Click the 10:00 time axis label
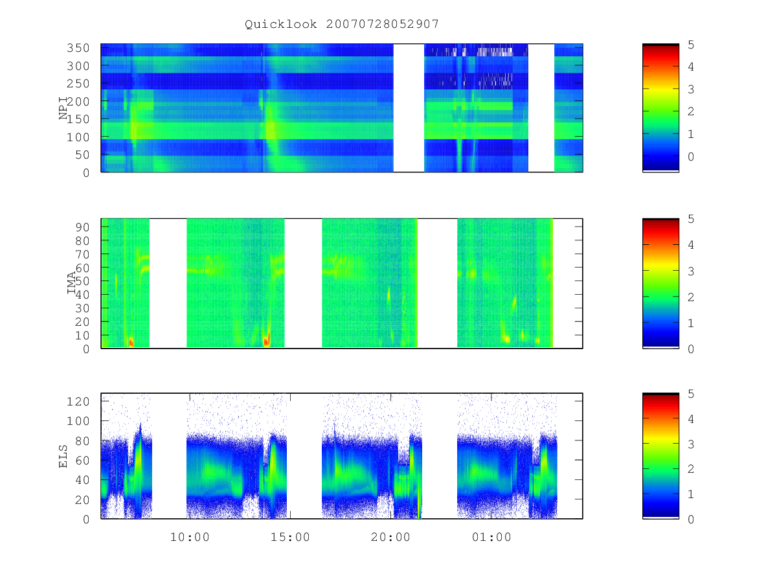Viewport: 777px width, 583px height. 190,537
